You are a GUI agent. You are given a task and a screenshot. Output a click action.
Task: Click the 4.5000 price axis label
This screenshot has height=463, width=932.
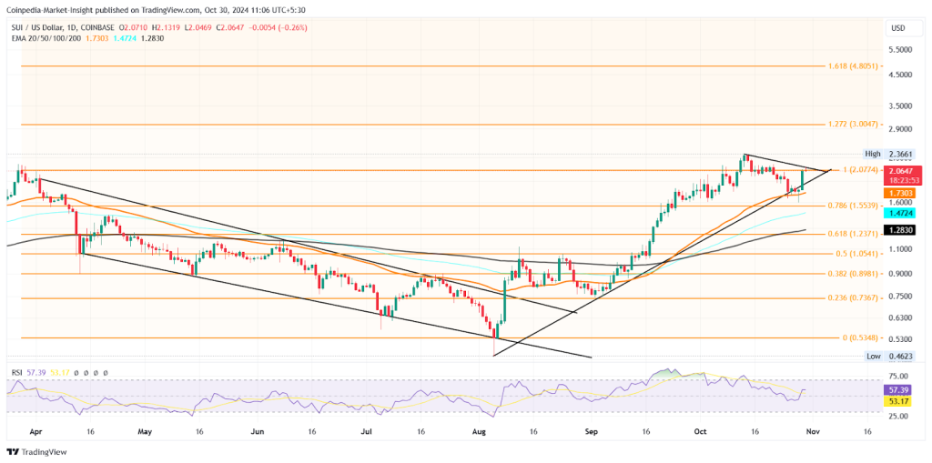900,75
